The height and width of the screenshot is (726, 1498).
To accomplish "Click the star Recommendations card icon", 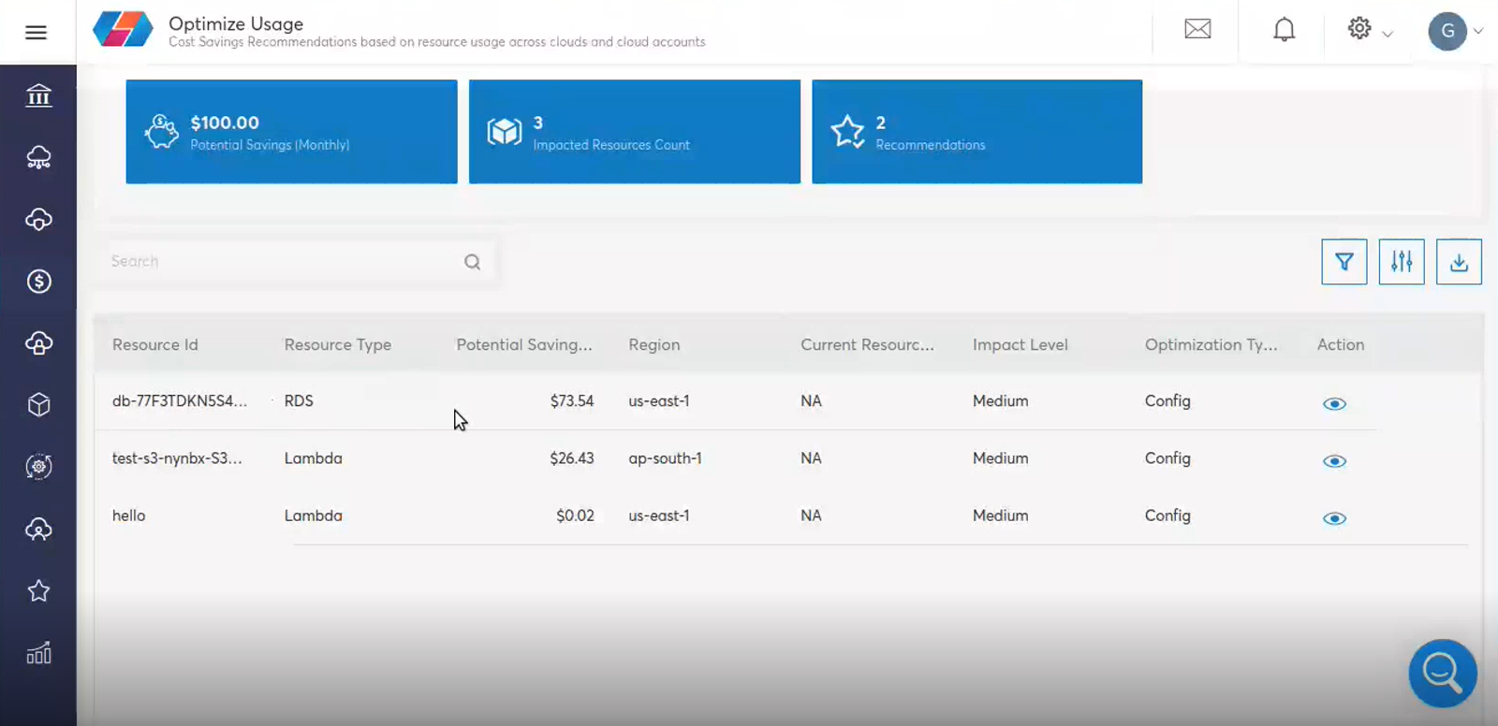I will [848, 132].
